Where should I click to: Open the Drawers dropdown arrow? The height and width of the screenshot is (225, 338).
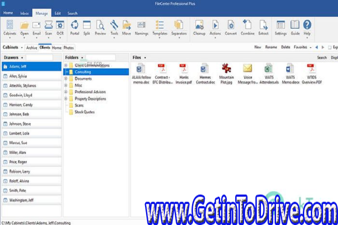click(x=22, y=58)
